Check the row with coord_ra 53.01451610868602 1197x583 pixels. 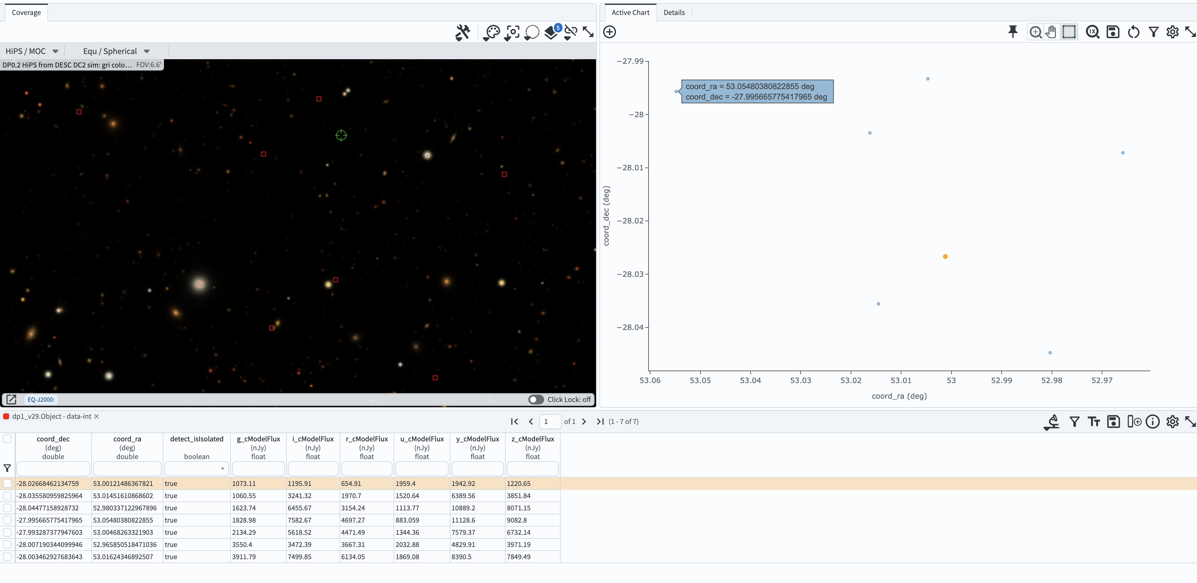pos(7,496)
